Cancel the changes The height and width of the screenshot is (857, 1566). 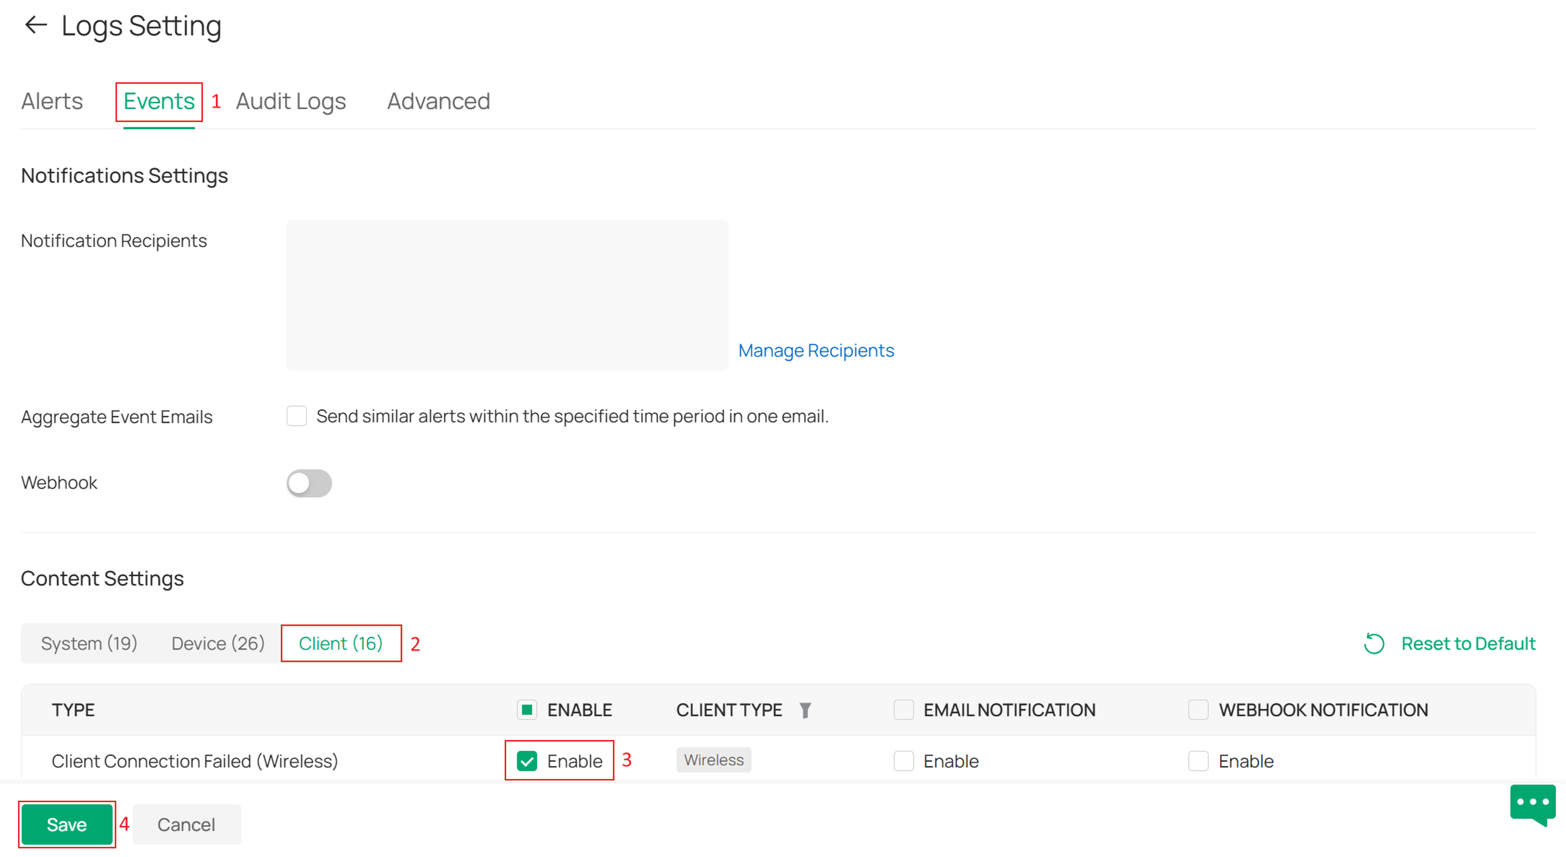pyautogui.click(x=186, y=825)
